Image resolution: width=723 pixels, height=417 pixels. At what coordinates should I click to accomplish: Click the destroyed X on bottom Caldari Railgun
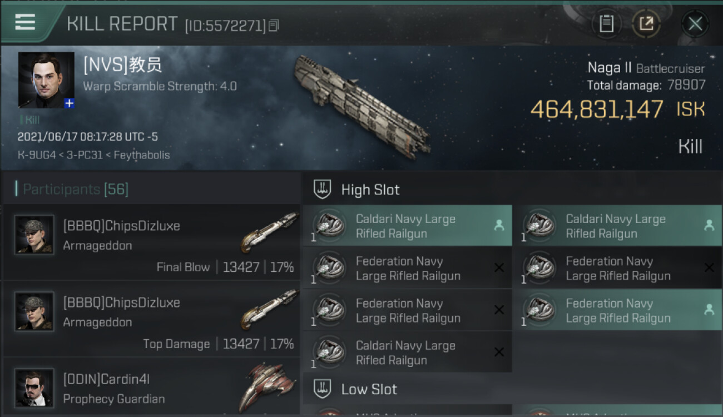point(499,352)
